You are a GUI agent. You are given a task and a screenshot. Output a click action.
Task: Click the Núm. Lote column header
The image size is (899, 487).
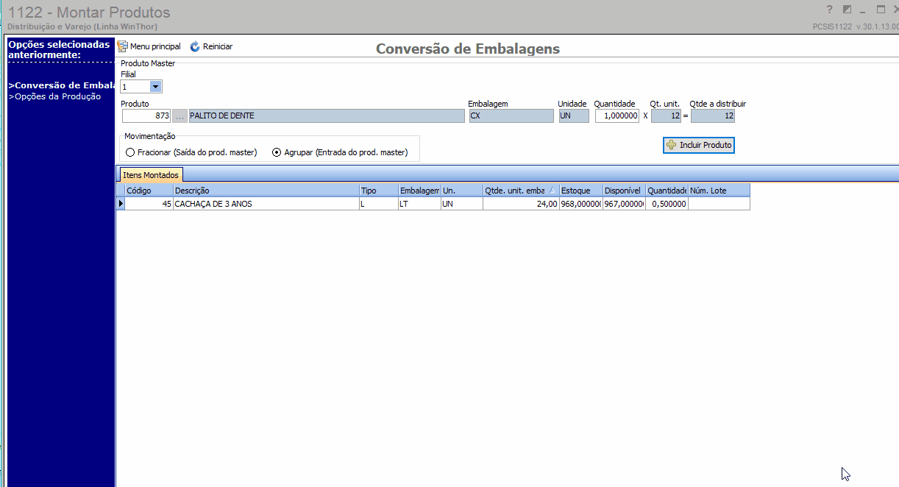coord(719,191)
